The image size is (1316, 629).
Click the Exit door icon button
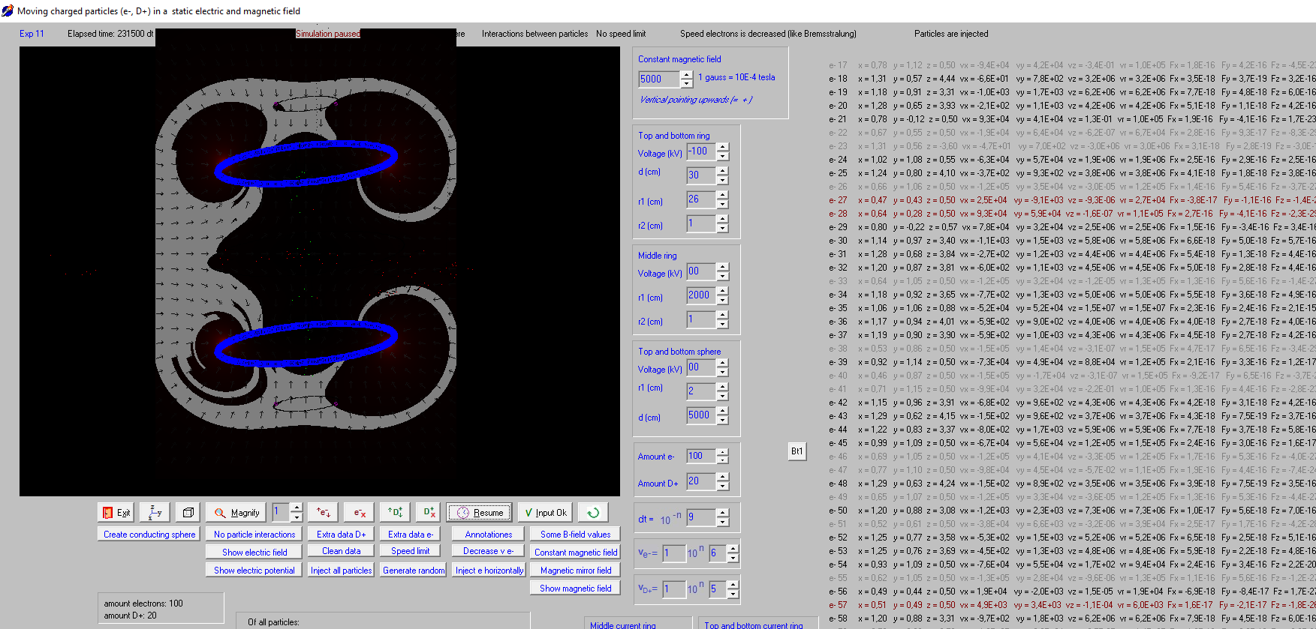coord(116,513)
